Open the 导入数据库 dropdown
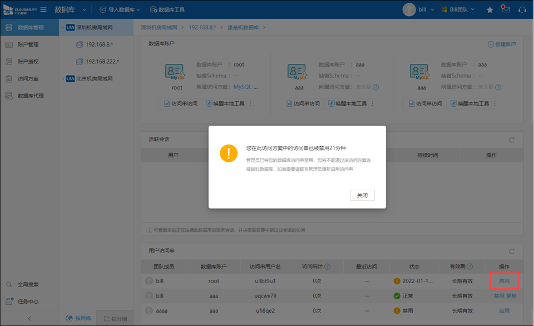The image size is (534, 326). click(x=120, y=9)
